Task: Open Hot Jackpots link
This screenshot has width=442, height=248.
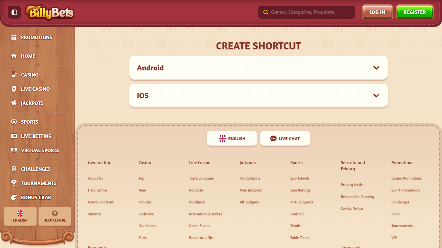Action: tap(250, 178)
